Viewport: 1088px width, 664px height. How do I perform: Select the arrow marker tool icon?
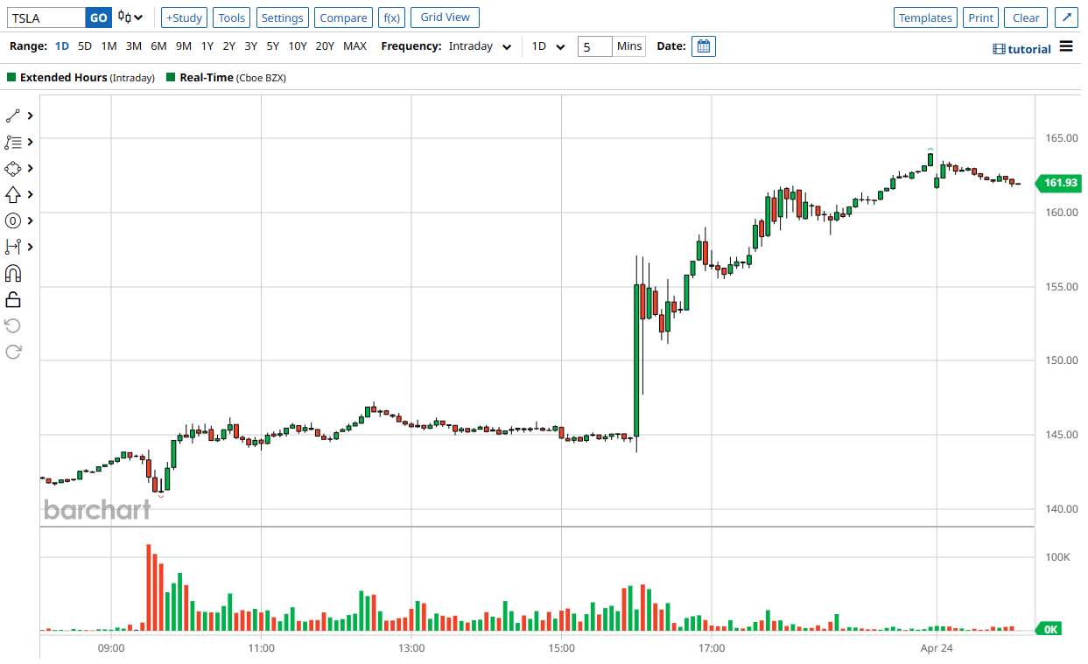12,194
